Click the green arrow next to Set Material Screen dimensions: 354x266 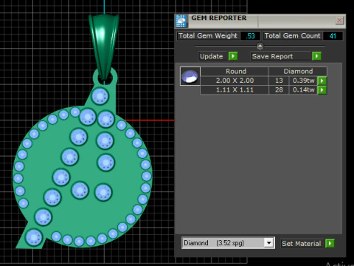point(330,243)
